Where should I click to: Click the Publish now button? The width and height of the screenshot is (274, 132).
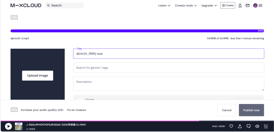pos(251,110)
